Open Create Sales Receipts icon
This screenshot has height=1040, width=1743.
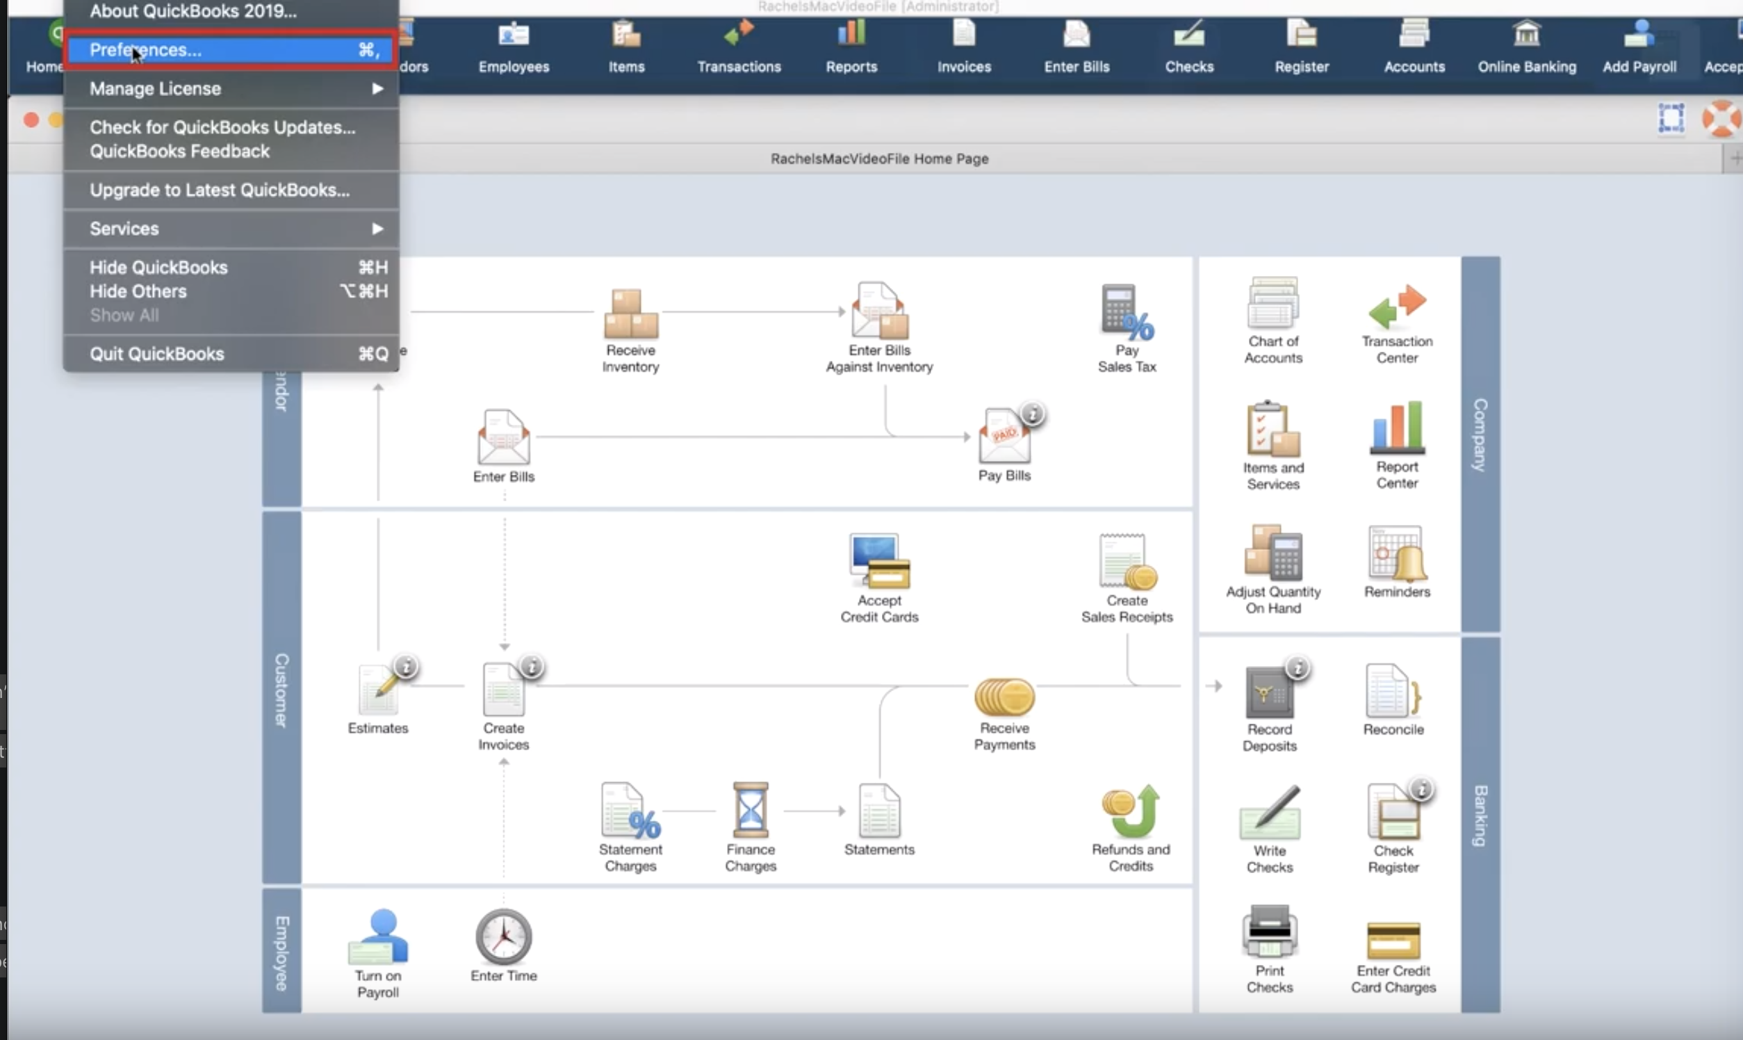tap(1127, 579)
